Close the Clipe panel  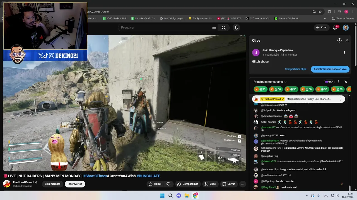click(347, 40)
